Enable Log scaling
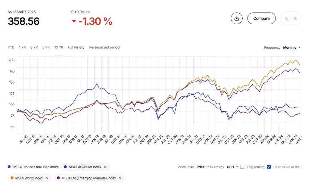The height and width of the screenshot is (187, 309). click(x=242, y=167)
